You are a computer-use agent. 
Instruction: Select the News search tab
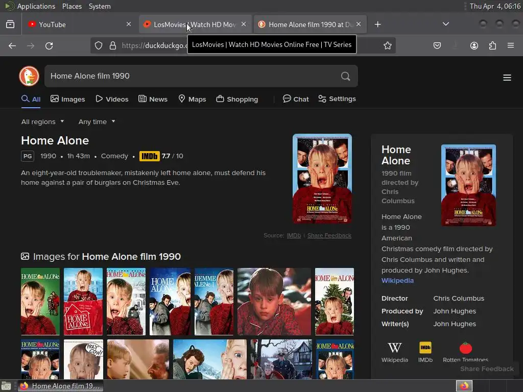[x=153, y=99]
